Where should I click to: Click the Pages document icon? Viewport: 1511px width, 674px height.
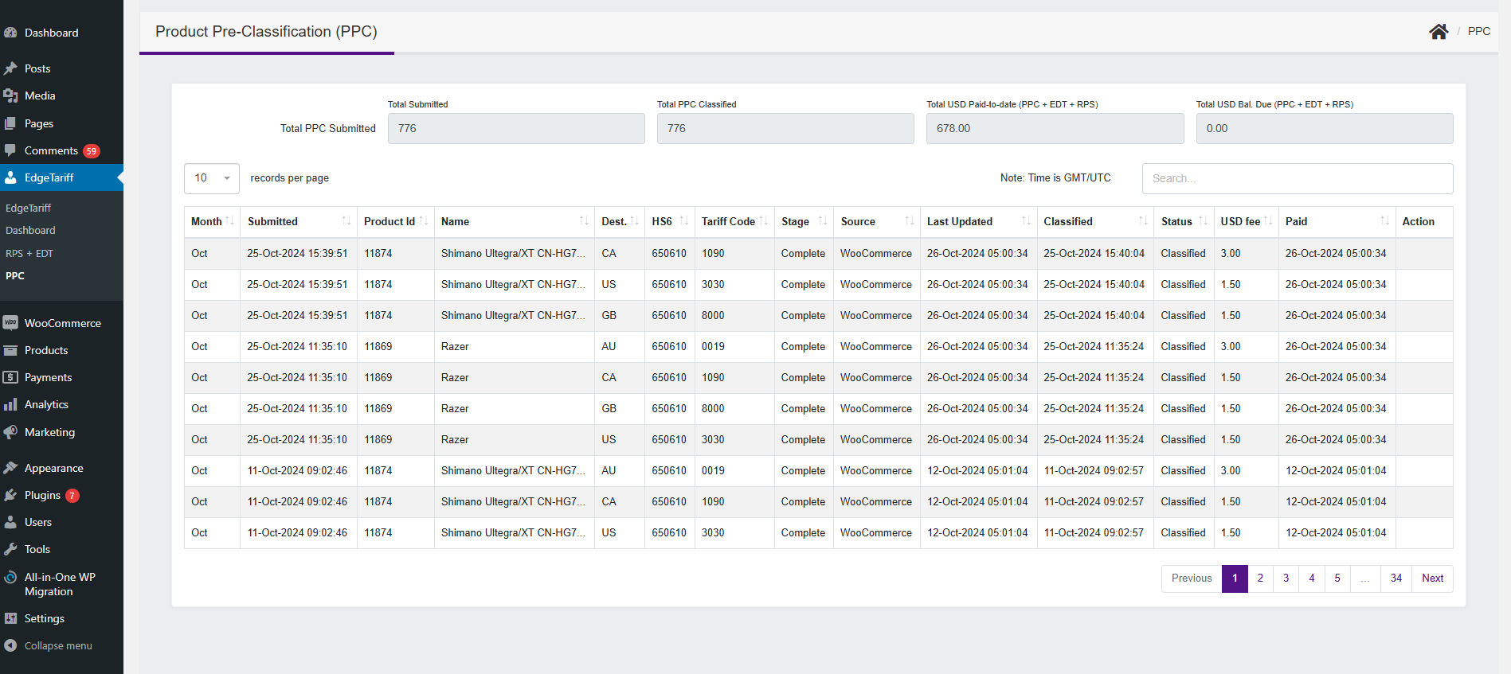(x=10, y=123)
